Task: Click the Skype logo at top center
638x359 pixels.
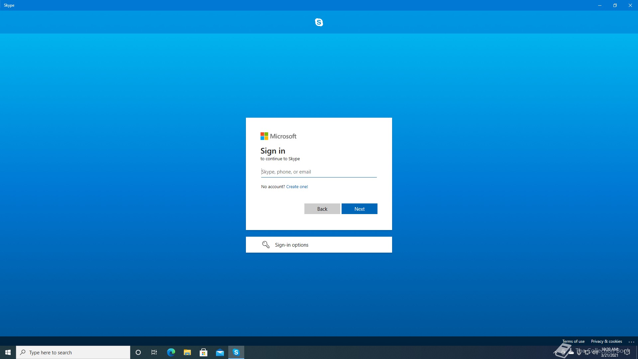Action: coord(319,22)
